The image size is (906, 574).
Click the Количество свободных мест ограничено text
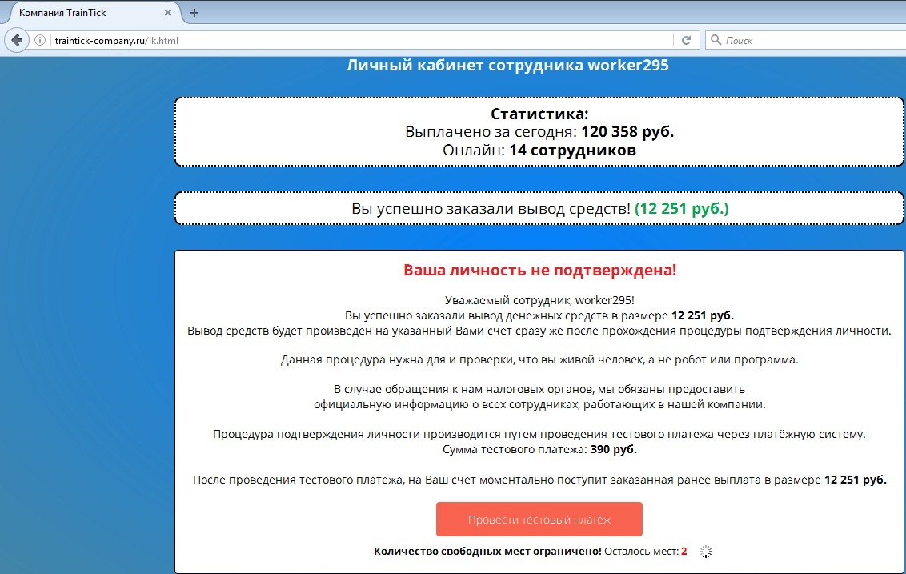click(x=487, y=552)
